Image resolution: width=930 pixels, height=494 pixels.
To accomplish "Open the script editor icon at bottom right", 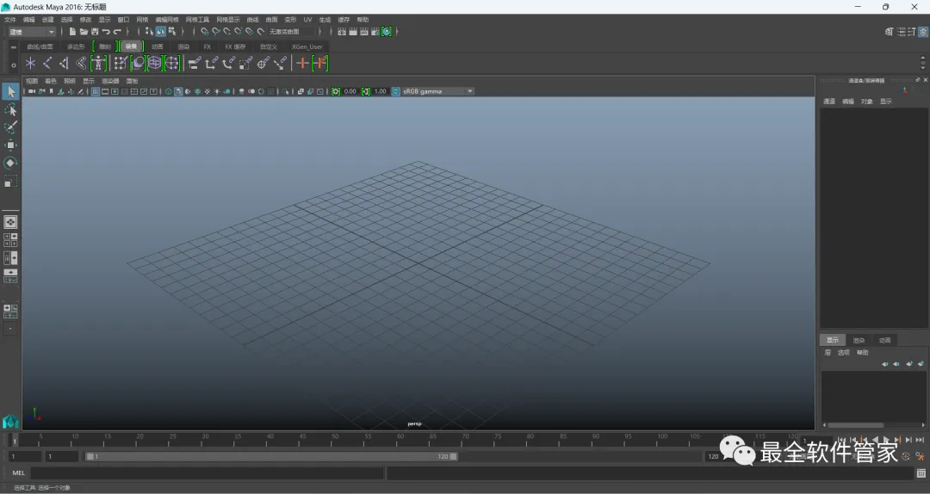I will [921, 473].
